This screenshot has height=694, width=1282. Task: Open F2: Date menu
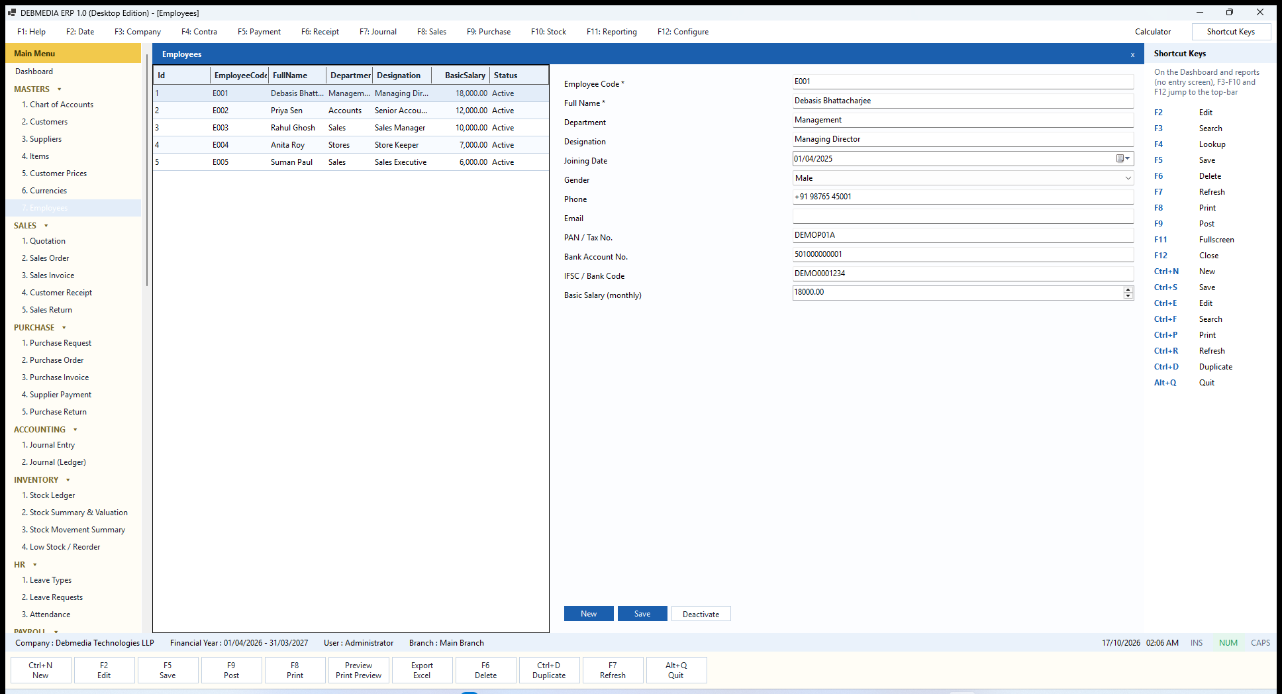point(80,32)
